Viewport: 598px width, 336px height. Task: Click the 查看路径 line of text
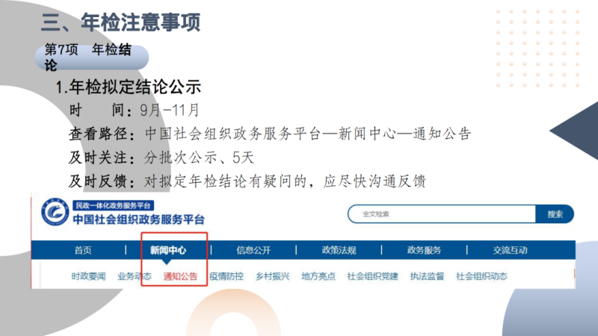tap(270, 134)
